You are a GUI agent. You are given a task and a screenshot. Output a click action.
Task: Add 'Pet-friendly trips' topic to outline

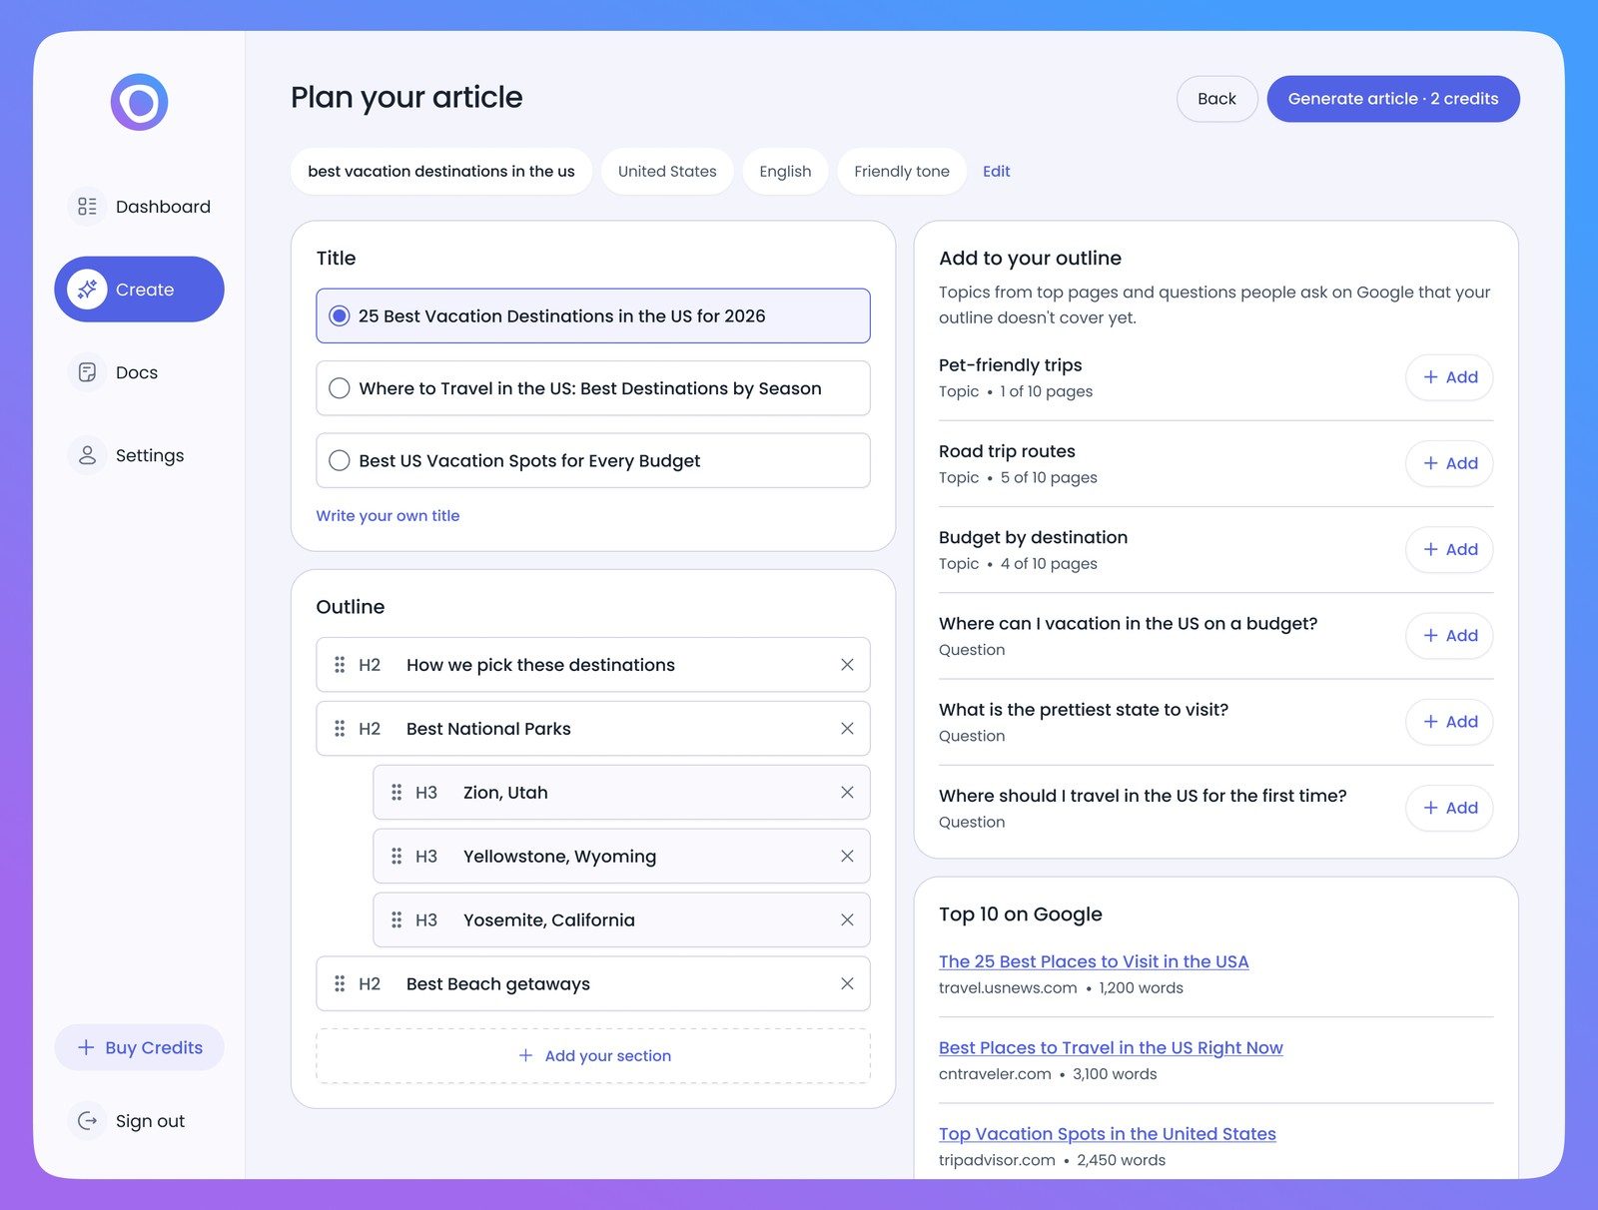[1449, 377]
